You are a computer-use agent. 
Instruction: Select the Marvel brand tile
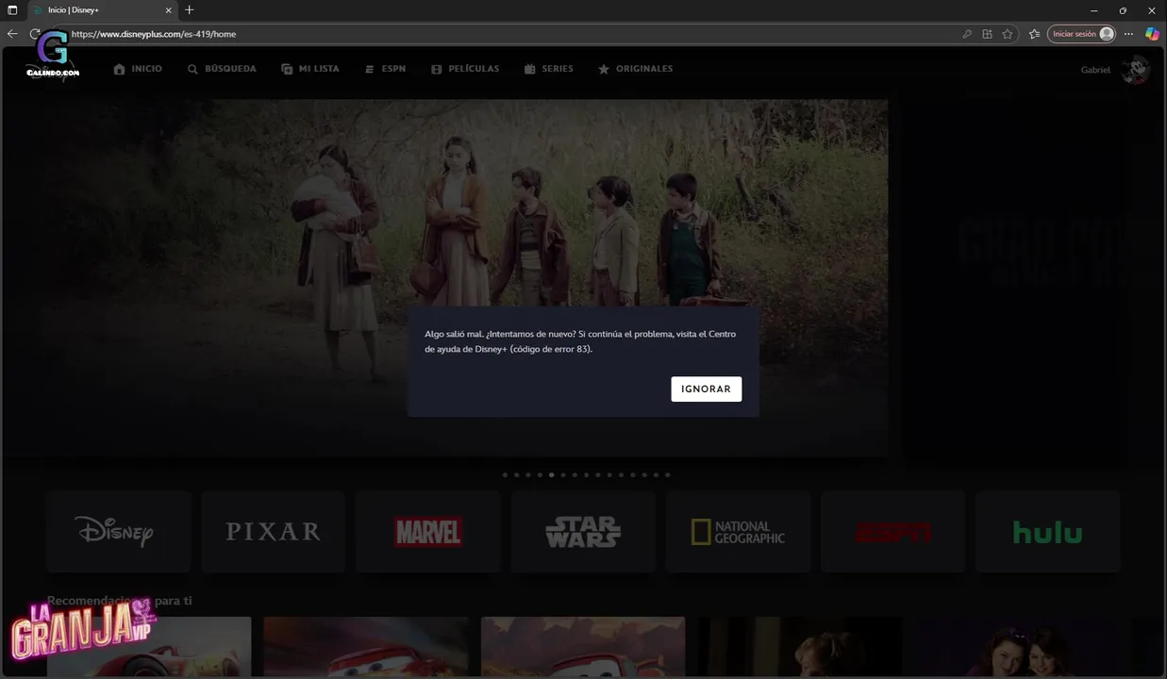click(428, 531)
